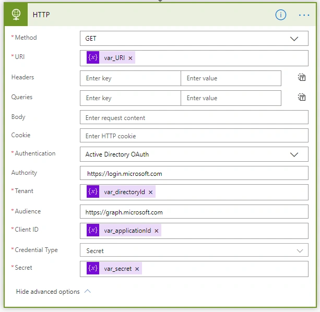Image resolution: width=320 pixels, height=312 pixels.
Task: Click the Authority URL field
Action: tap(194, 173)
